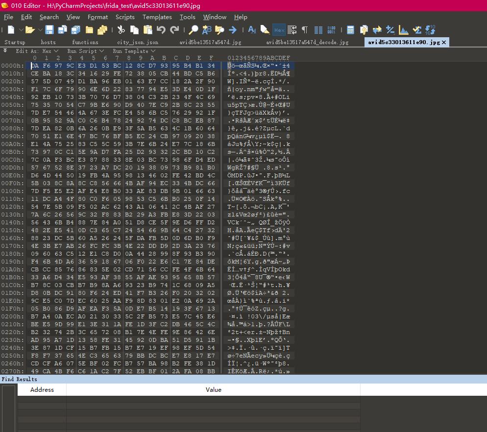Image resolution: width=487 pixels, height=432 pixels.
Task: Switch to the hosts tab
Action: pos(48,42)
